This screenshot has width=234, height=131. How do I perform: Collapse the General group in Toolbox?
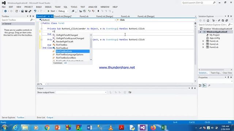coord(3,24)
